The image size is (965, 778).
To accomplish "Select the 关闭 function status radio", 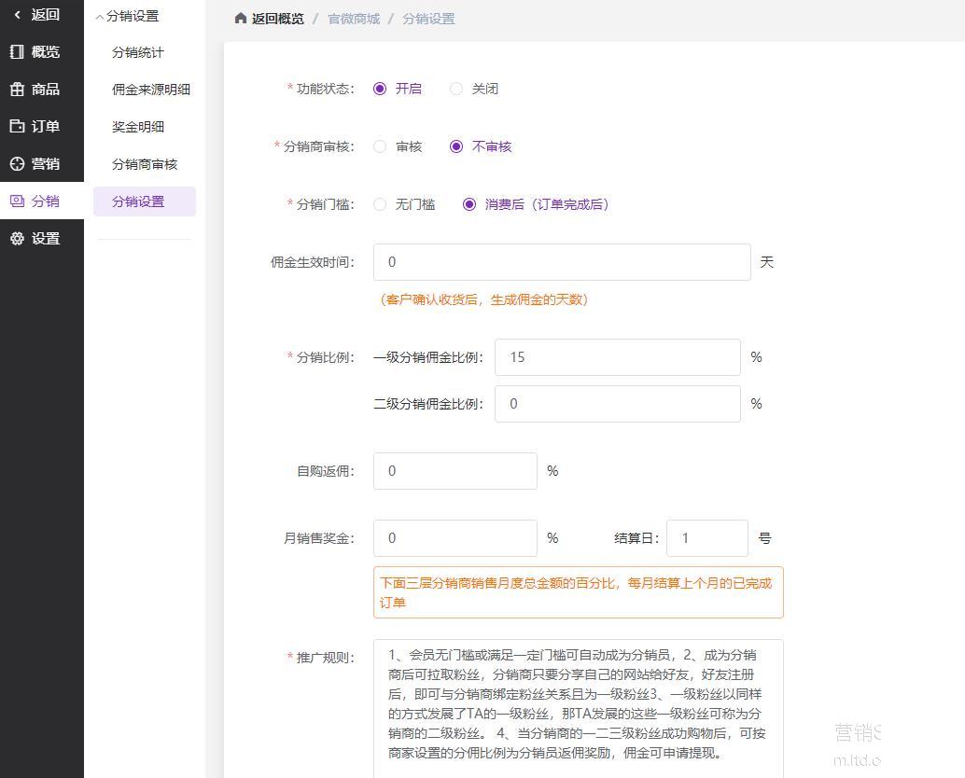I will [456, 89].
